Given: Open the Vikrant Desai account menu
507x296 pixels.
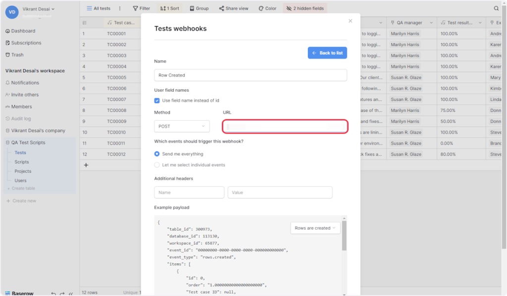Looking at the screenshot, I should (39, 9).
